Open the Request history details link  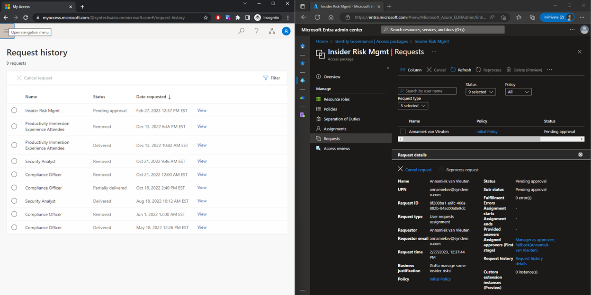click(x=529, y=261)
